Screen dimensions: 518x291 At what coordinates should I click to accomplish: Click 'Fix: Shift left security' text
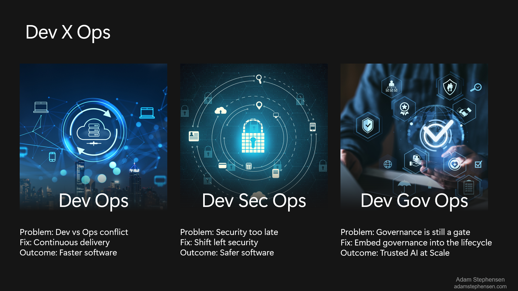coord(219,242)
